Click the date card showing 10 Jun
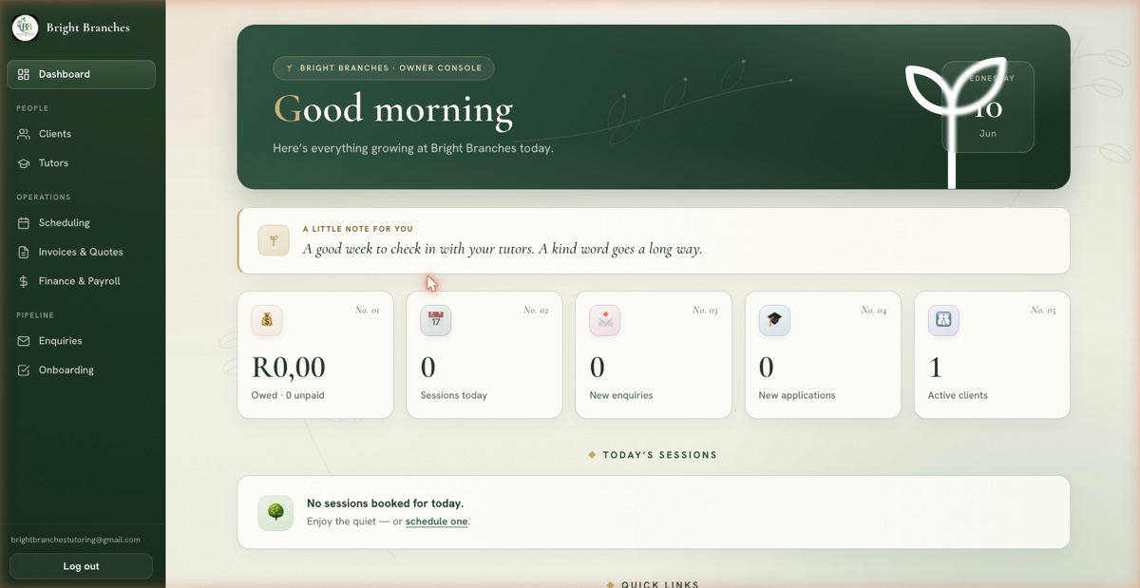Image resolution: width=1140 pixels, height=588 pixels. (988, 106)
